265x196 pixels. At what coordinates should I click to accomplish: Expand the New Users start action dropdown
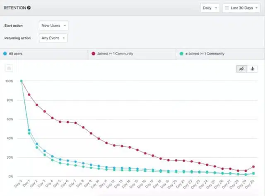pos(53,25)
